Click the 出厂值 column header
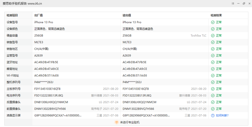Image resolution: width=252 pixels, height=127 pixels. 38,15
